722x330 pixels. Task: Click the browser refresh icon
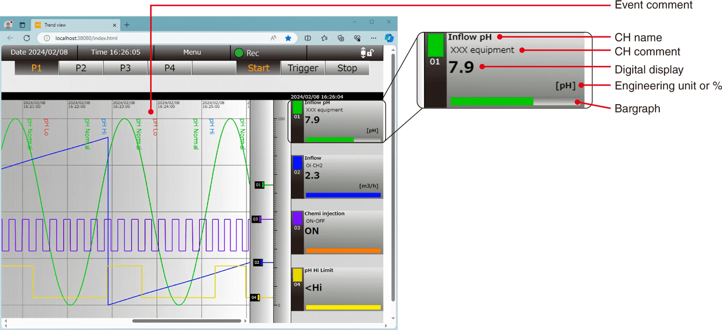[x=27, y=38]
